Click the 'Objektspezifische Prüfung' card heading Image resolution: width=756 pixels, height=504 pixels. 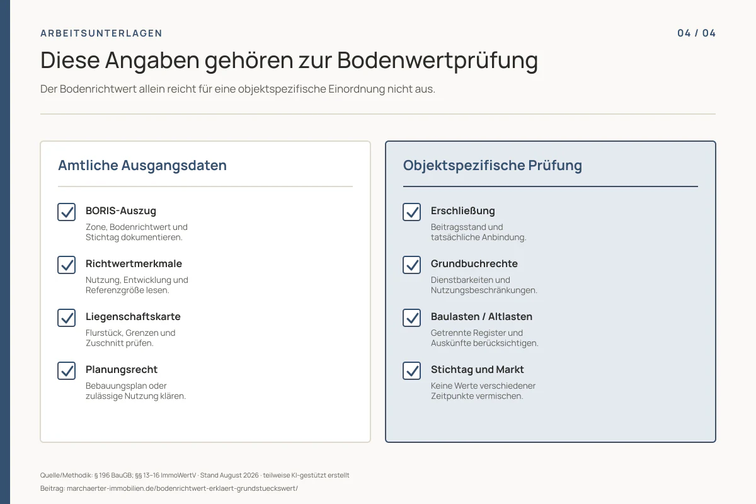pos(493,166)
